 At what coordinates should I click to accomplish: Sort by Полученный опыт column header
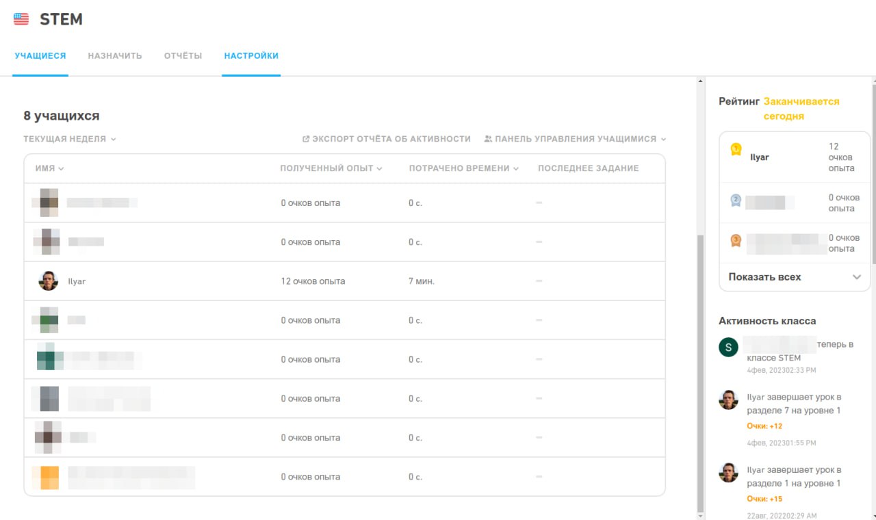click(331, 168)
